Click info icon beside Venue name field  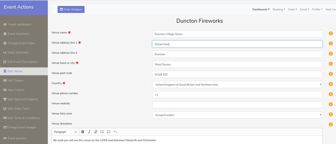pyautogui.click(x=331, y=34)
